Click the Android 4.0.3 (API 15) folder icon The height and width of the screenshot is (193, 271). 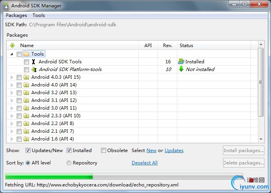pos(26,77)
